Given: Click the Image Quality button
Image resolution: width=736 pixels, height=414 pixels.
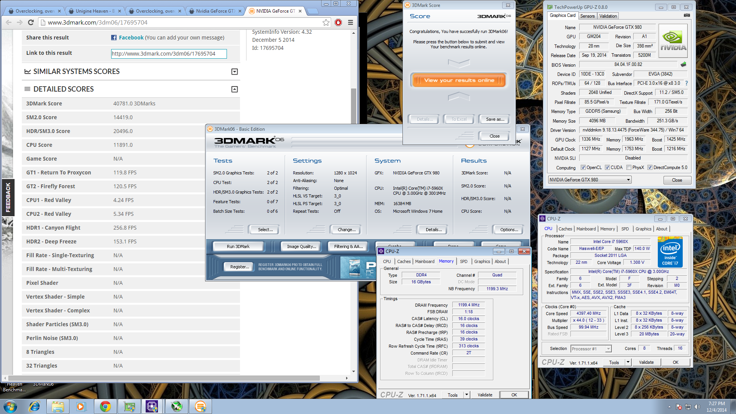Looking at the screenshot, I should [301, 246].
